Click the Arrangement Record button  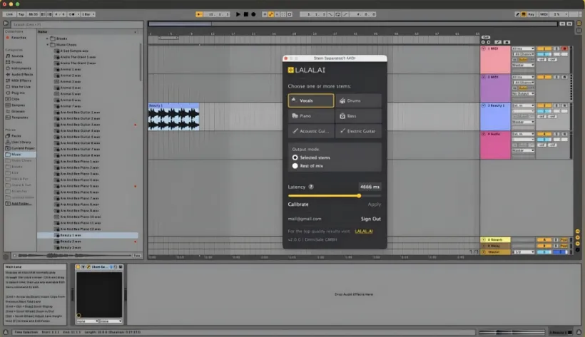[x=253, y=14]
